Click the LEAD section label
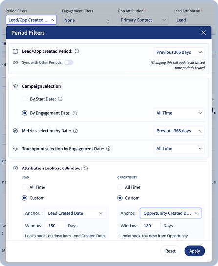Image resolution: width=218 pixels, height=266 pixels. tap(25, 177)
